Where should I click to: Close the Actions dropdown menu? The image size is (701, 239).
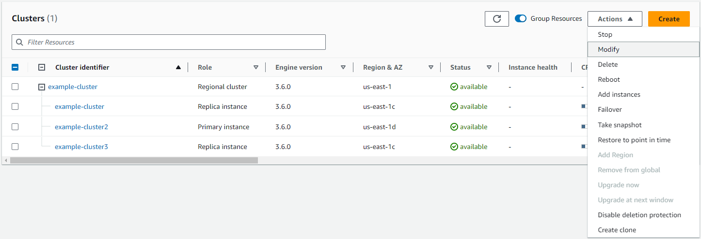pyautogui.click(x=615, y=19)
